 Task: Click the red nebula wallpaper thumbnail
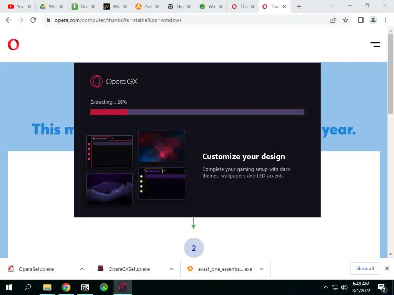point(162,146)
